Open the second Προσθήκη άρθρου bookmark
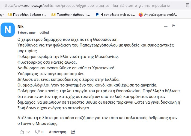 pos(70,15)
